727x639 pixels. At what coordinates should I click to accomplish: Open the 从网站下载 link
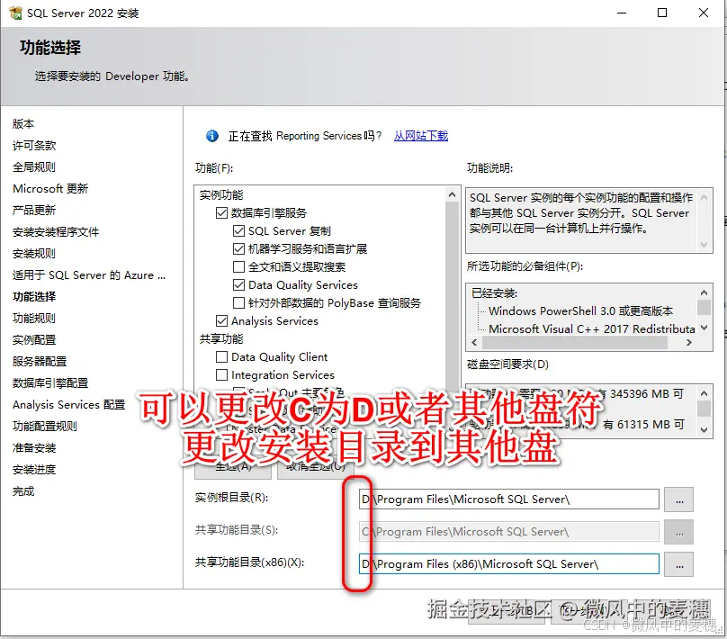pyautogui.click(x=420, y=136)
